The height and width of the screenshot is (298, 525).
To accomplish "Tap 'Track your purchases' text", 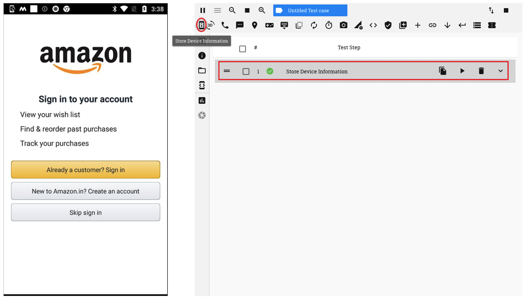I will point(55,143).
